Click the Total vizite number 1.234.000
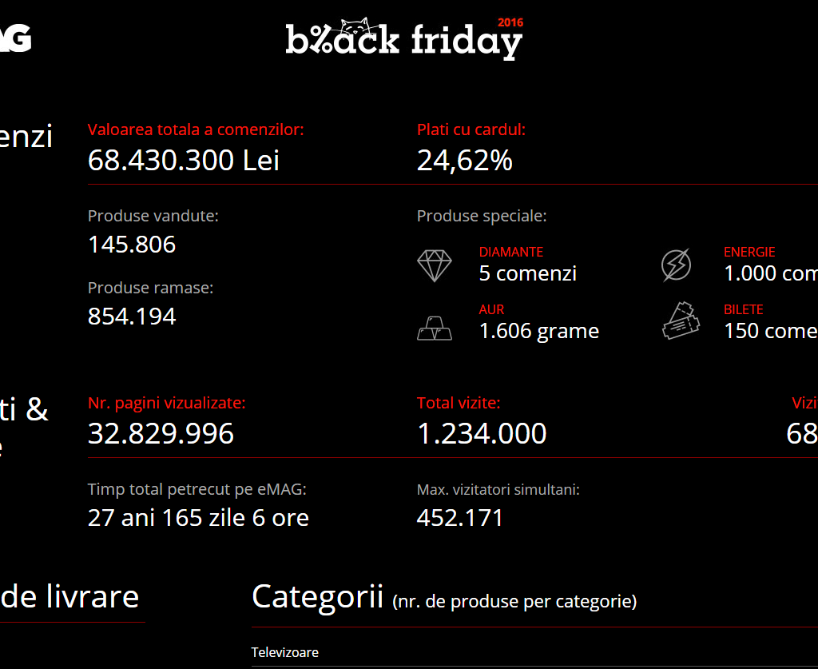This screenshot has width=818, height=669. point(482,433)
